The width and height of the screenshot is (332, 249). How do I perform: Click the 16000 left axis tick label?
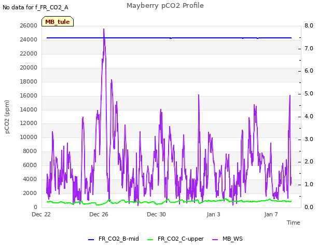point(29,95)
